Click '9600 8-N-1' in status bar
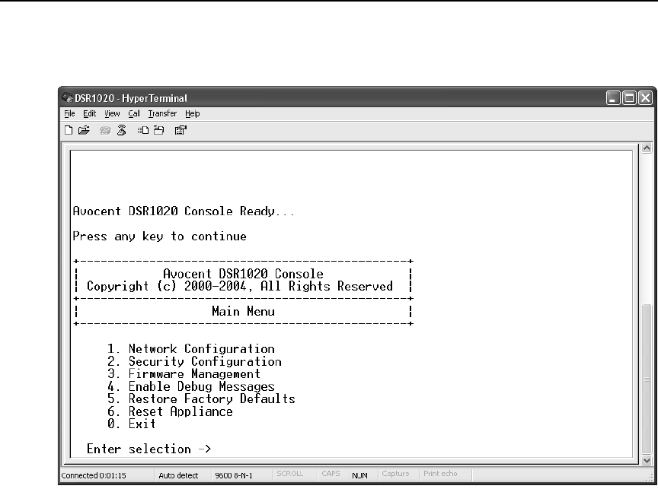This screenshot has width=658, height=489. pos(234,475)
